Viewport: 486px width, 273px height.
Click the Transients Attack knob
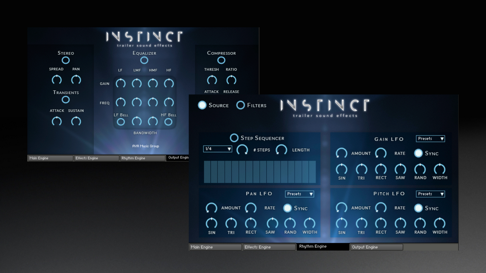(57, 121)
